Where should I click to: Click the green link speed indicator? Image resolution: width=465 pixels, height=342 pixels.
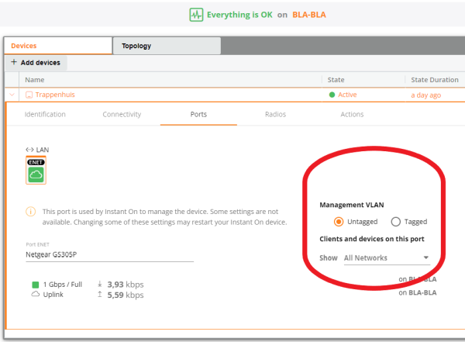[x=35, y=285]
